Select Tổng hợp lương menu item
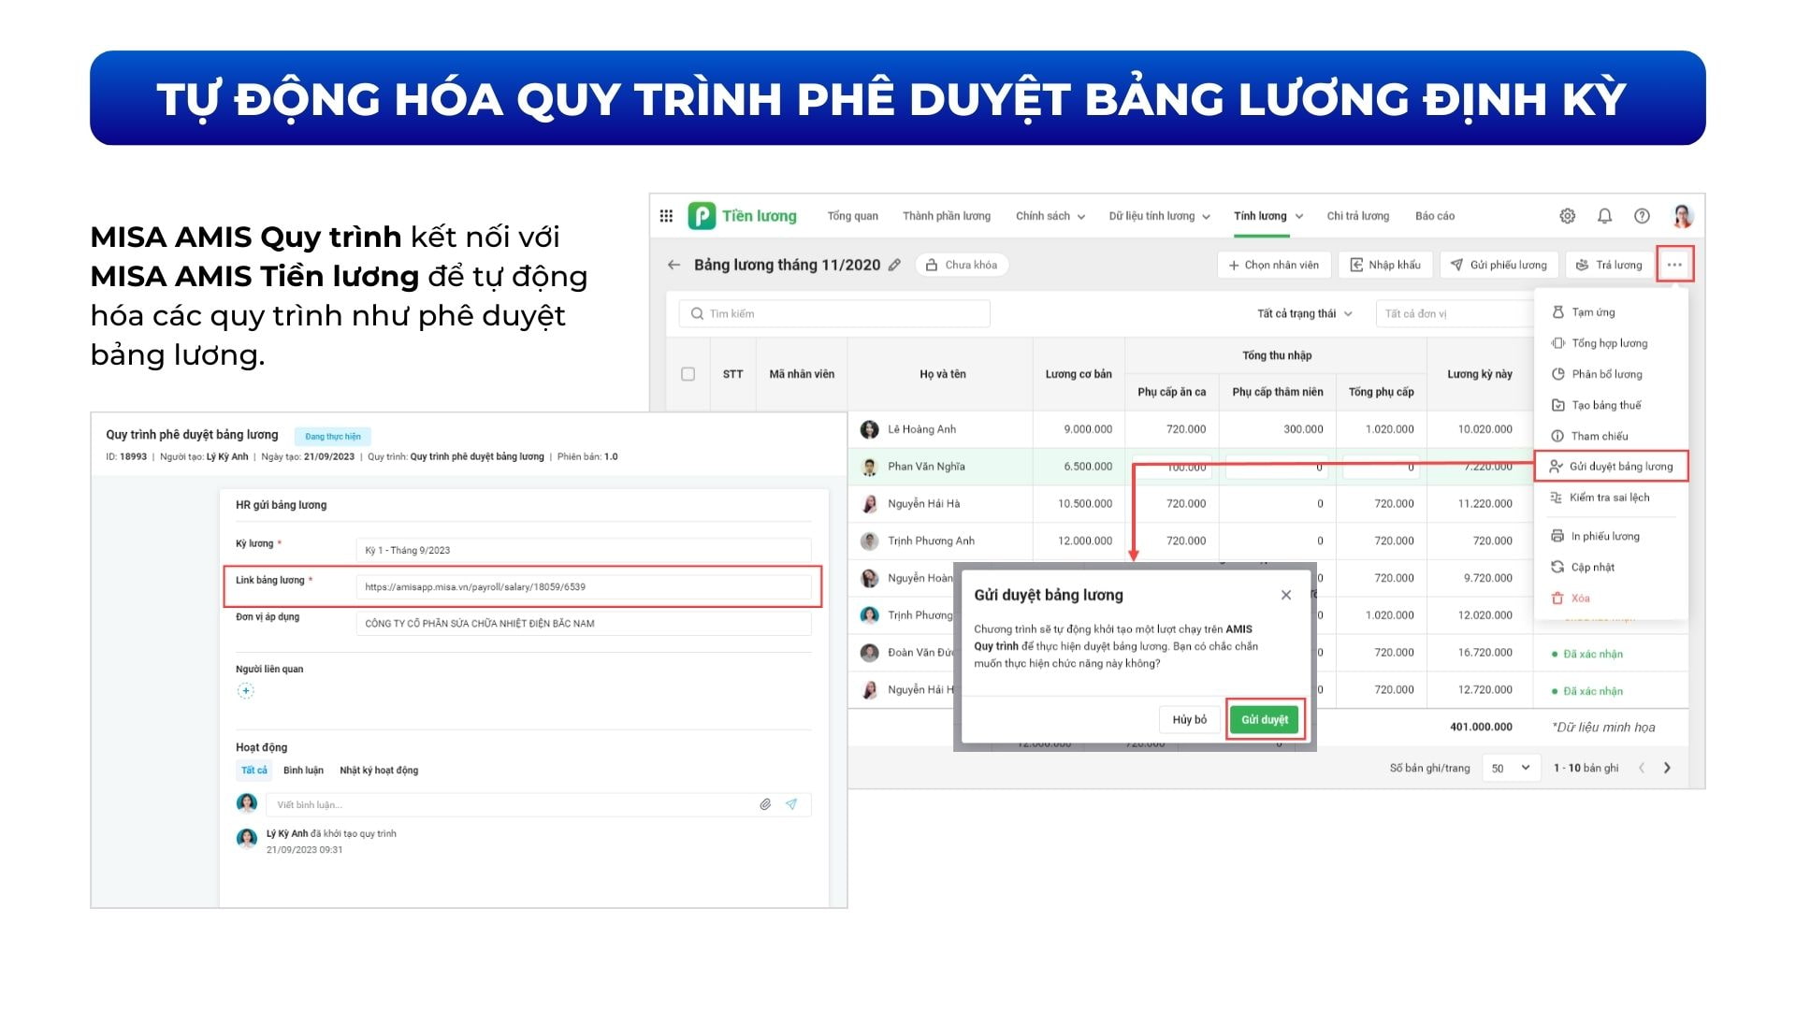 (1611, 343)
